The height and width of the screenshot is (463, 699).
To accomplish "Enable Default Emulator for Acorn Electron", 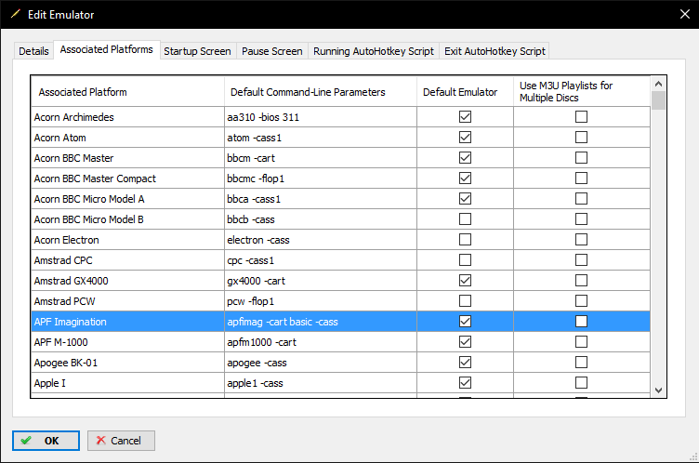I will pos(465,240).
